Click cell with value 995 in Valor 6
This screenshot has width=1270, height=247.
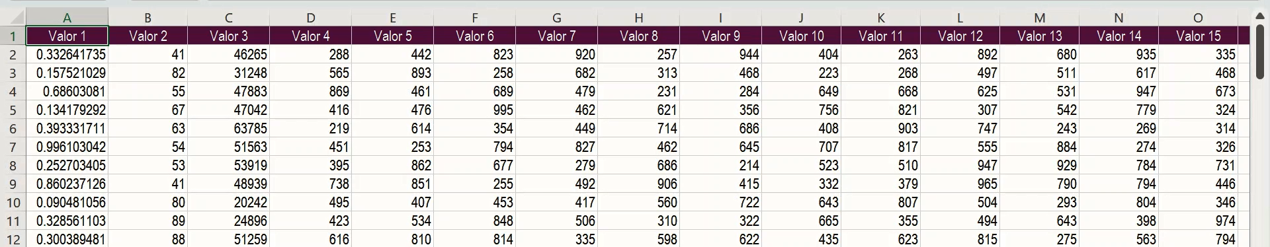click(474, 110)
